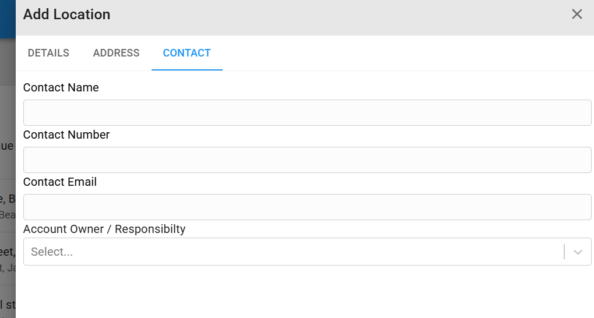Viewport: 594px width, 318px height.
Task: Click the background row showing e, B
Action: (8, 206)
